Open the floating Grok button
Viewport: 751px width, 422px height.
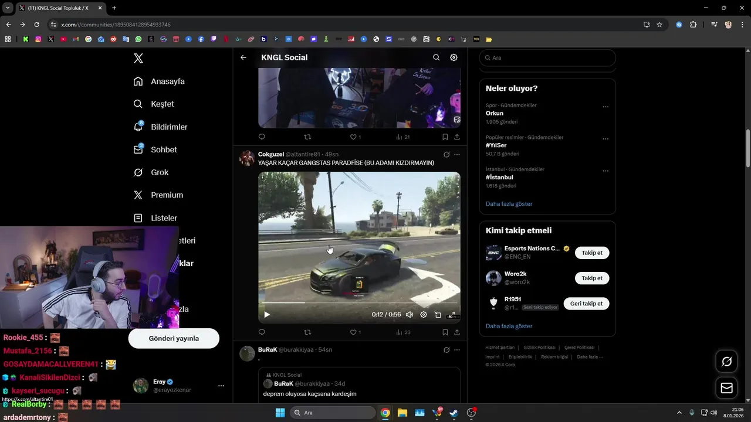tap(726, 362)
